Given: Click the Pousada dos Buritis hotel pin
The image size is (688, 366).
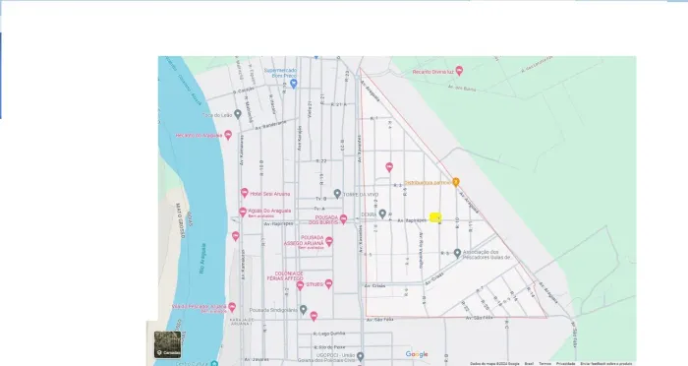Looking at the screenshot, I should [344, 218].
